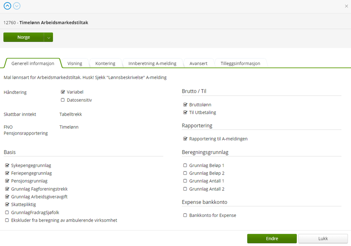Screen dimensions: 351x246
Task: Toggle the Til Utbetaling checkbox
Action: [x=185, y=112]
